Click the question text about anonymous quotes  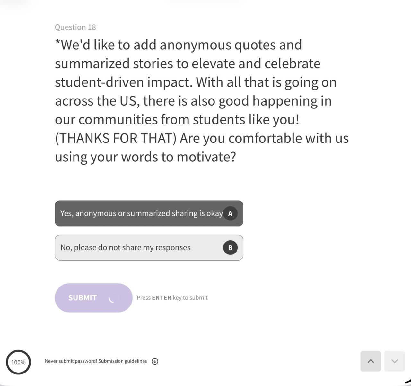click(178, 45)
